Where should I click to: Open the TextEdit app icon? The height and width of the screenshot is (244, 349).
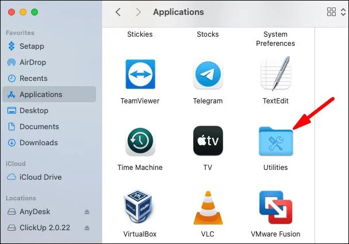(x=276, y=73)
